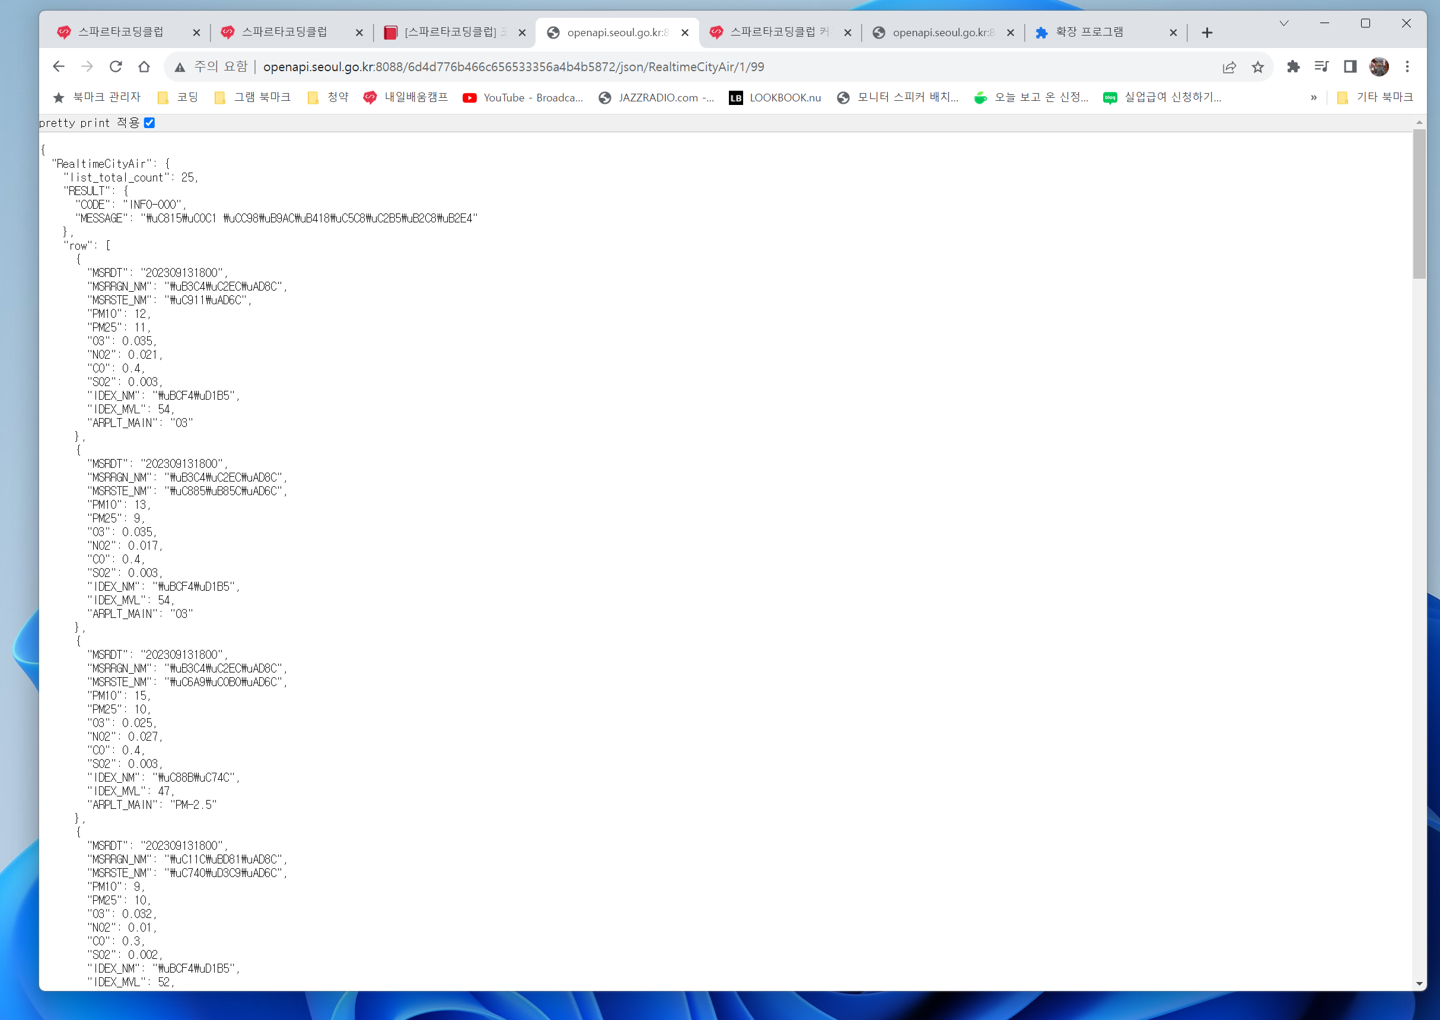Viewport: 1440px width, 1020px height.
Task: Open the tab search dropdown arrow
Action: point(1283,23)
